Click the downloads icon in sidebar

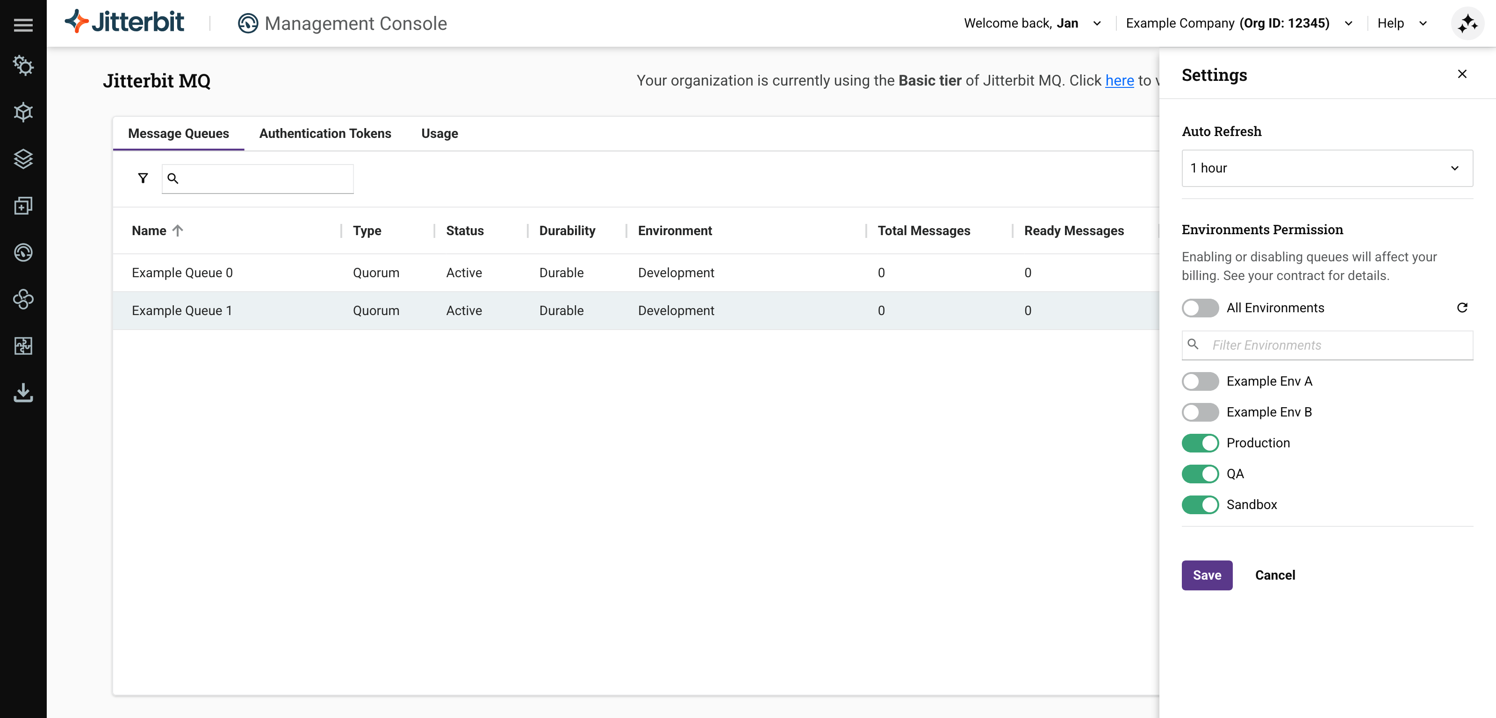(x=22, y=393)
